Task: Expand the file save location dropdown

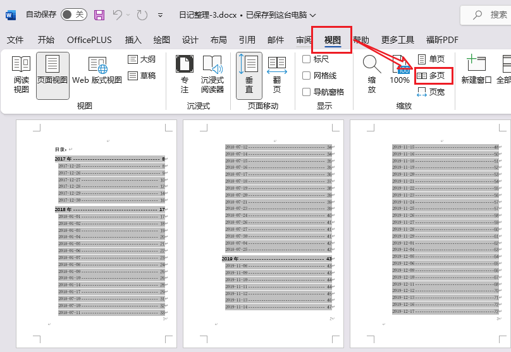Action: point(313,15)
